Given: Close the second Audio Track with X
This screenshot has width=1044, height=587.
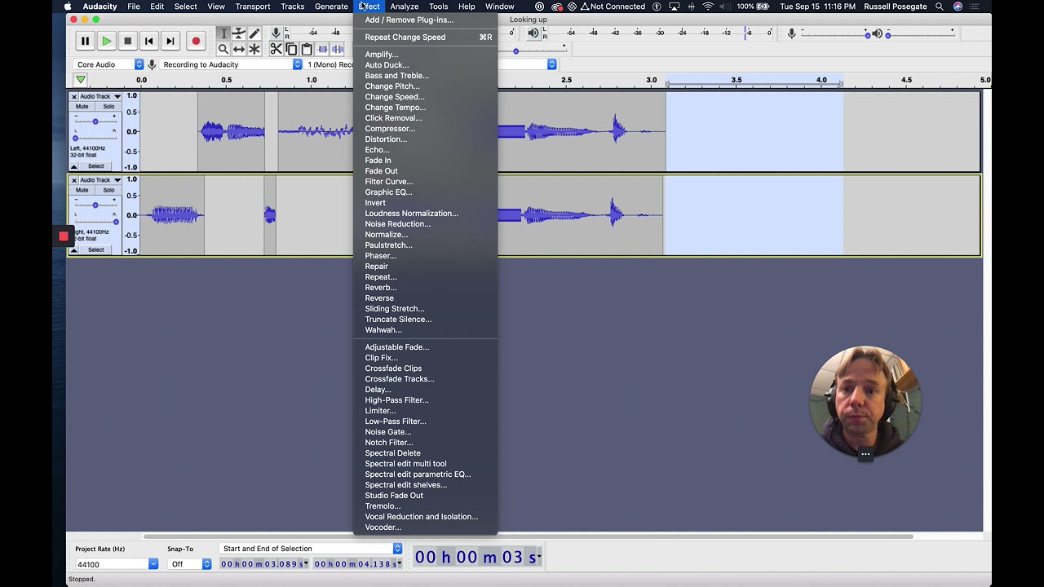Looking at the screenshot, I should click(73, 180).
